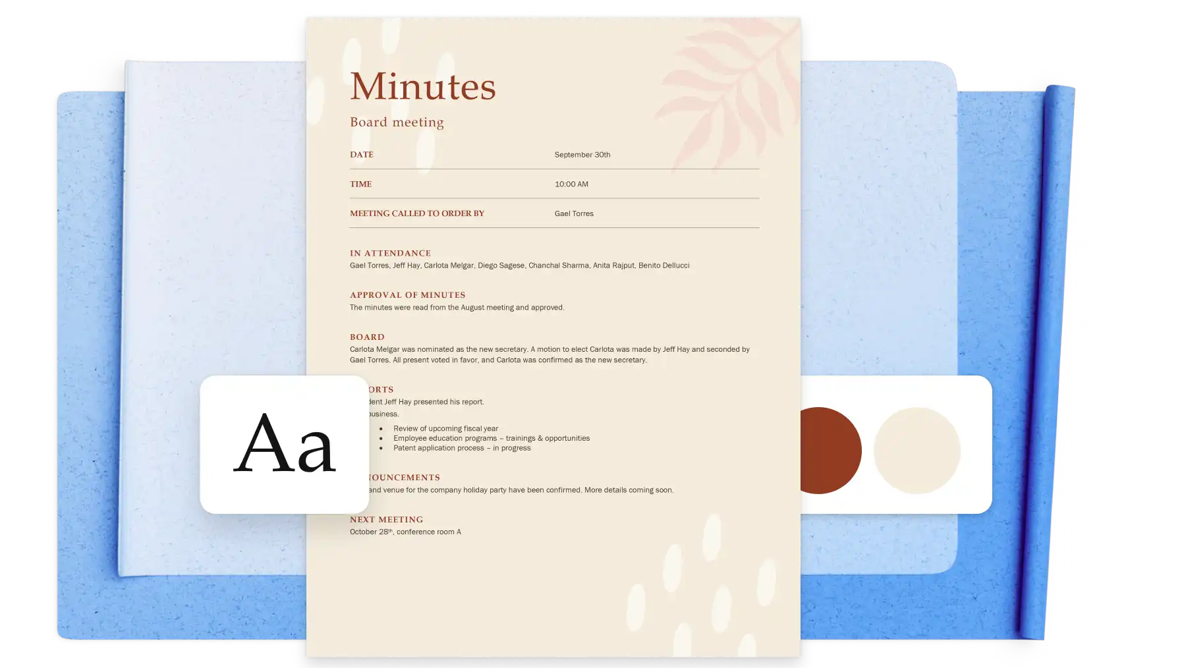Click the 'DATE' label
The image size is (1186, 668).
[x=362, y=155]
